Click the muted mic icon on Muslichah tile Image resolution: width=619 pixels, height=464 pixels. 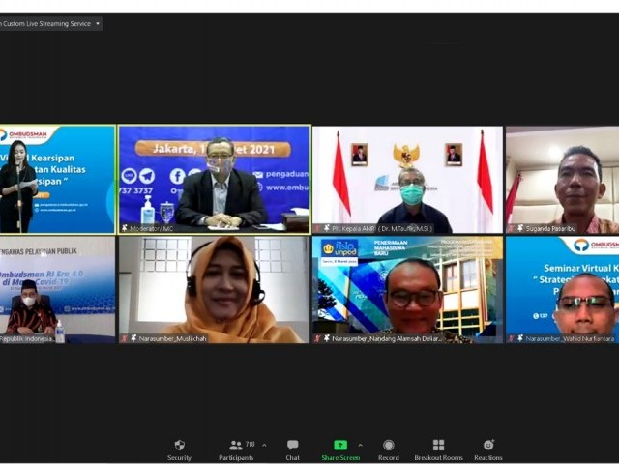click(126, 339)
